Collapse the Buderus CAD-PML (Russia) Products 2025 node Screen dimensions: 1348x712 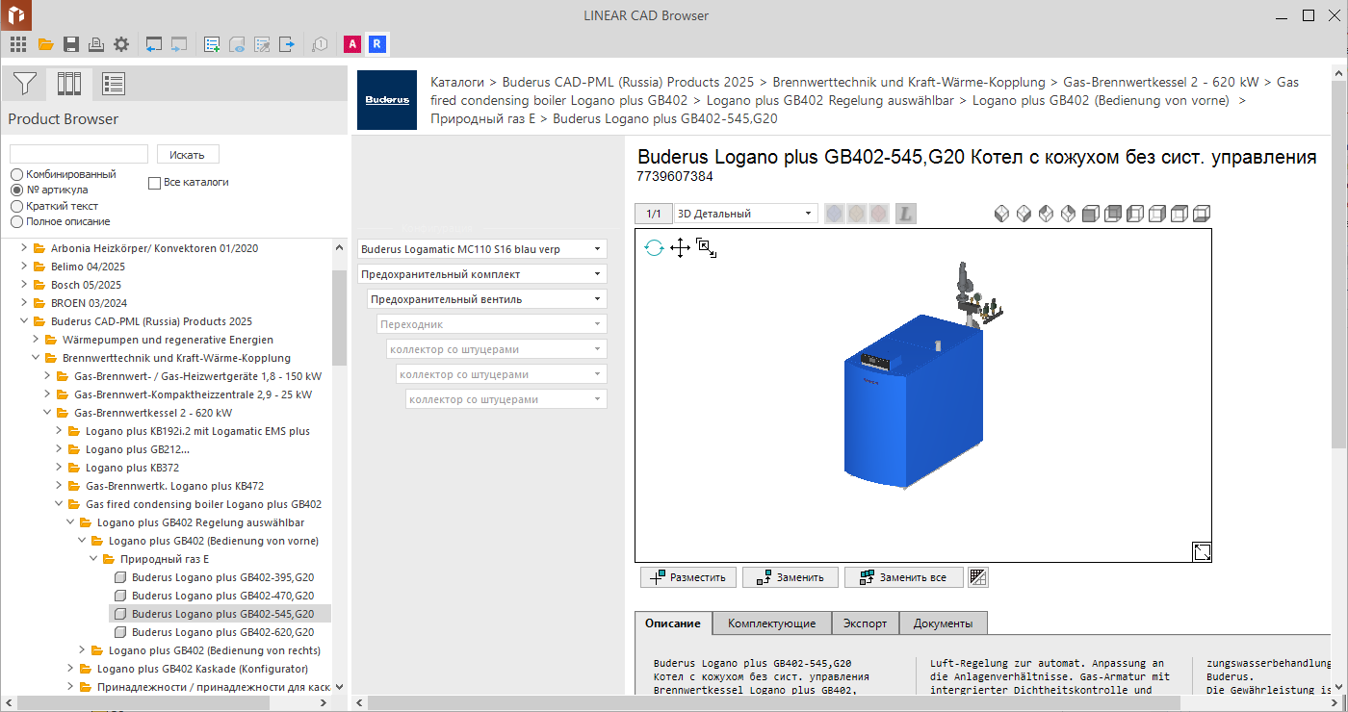25,321
